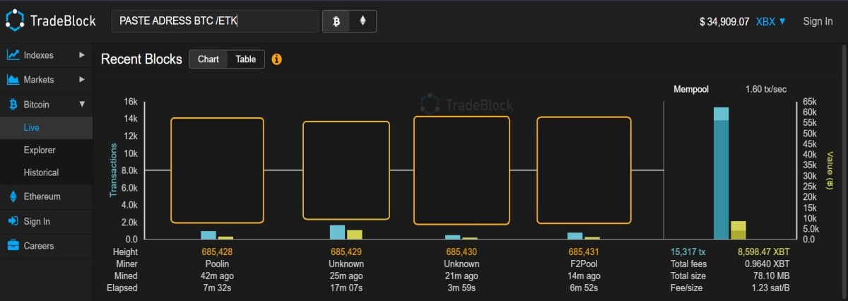Click the Indexes chart icon in sidebar
Viewport: 848px width, 301px height.
pyautogui.click(x=13, y=54)
